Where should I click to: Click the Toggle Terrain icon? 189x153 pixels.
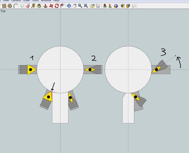pyautogui.click(x=98, y=6)
